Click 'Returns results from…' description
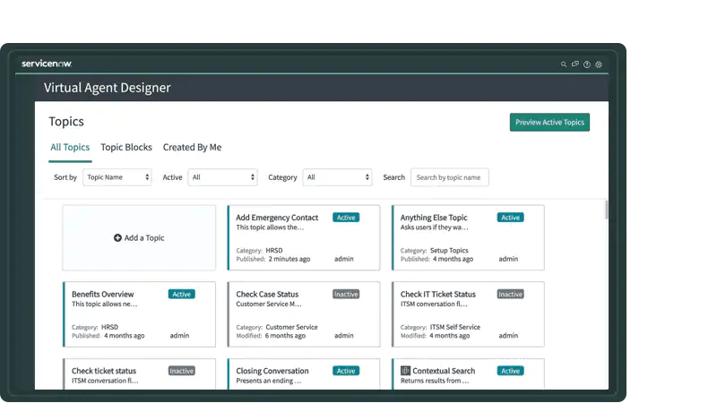 click(435, 382)
